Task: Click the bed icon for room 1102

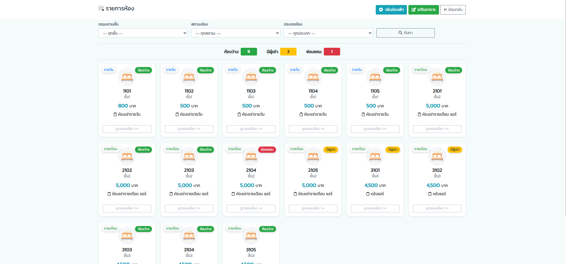Action: click(x=189, y=77)
